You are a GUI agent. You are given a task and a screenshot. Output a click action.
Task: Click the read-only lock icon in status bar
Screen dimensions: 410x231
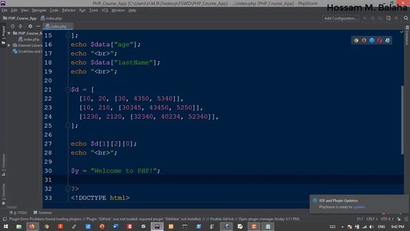click(x=398, y=219)
